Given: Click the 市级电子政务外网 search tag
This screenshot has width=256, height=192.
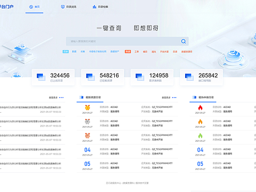Looking at the screenshot, I should (97, 52).
